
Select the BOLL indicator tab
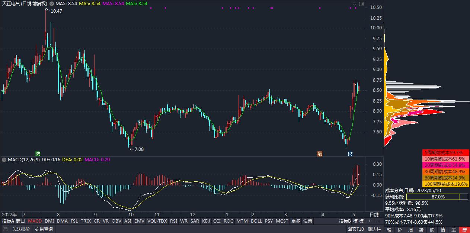pyautogui.click(x=256, y=221)
